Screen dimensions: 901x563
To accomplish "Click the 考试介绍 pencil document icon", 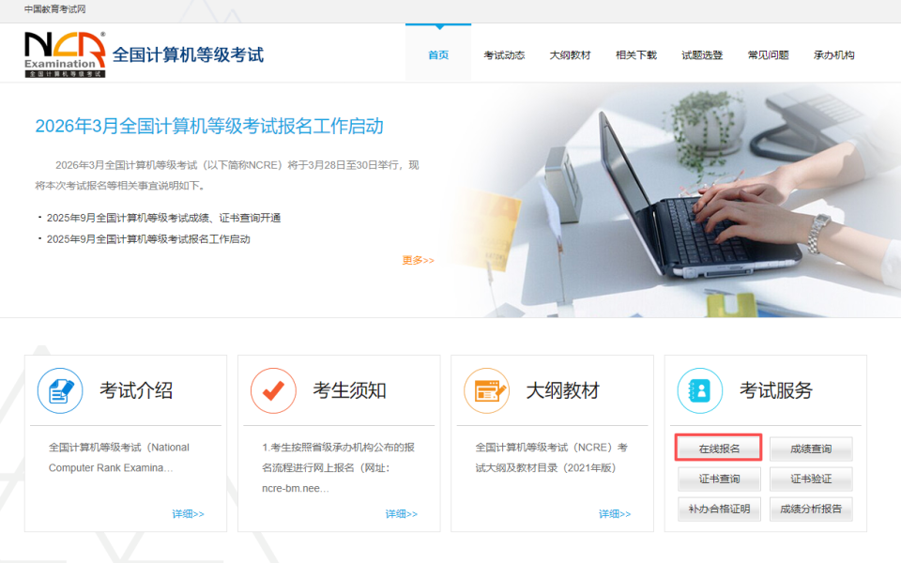I will tap(60, 390).
